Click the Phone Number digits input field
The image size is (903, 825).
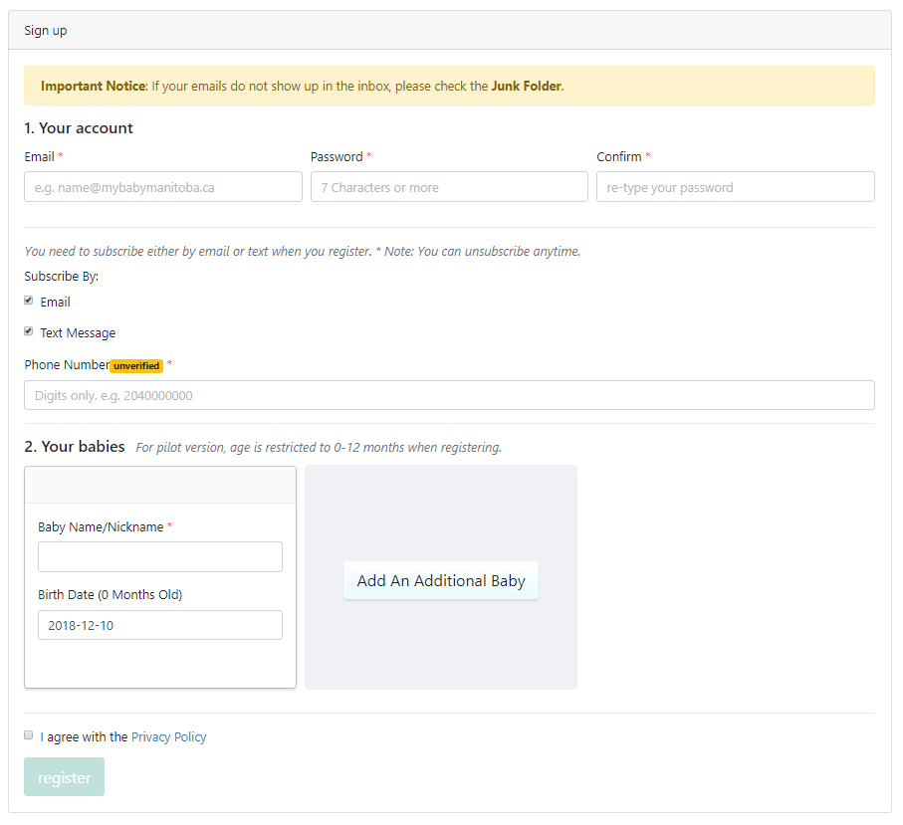click(x=449, y=395)
